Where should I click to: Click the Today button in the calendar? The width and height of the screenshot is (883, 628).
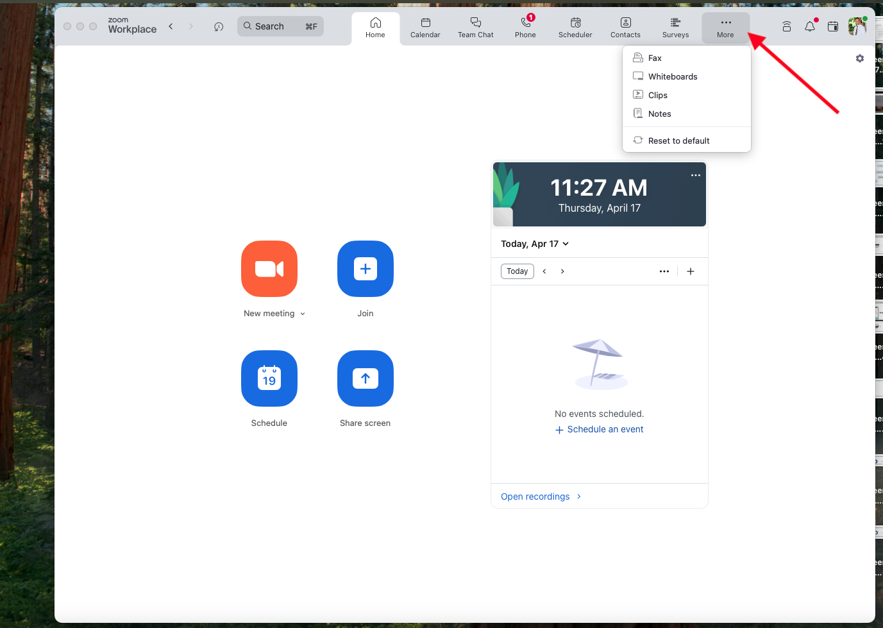[517, 271]
